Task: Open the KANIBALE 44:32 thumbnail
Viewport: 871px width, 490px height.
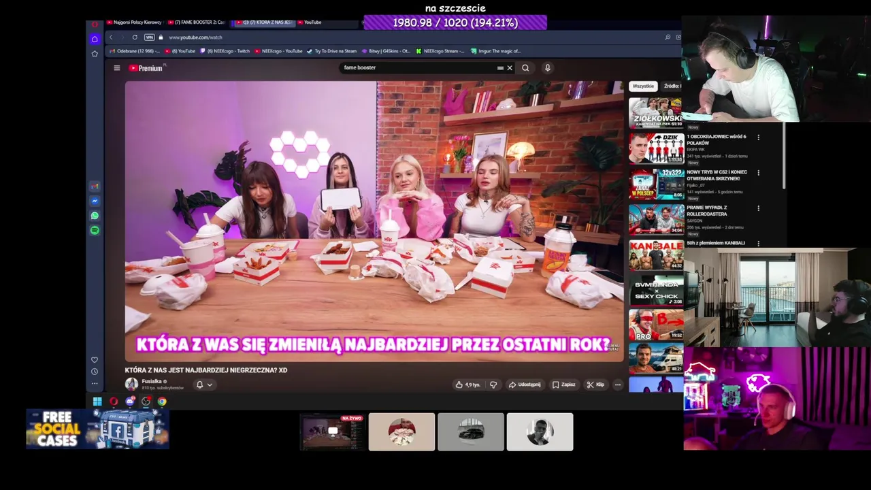Action: point(655,255)
